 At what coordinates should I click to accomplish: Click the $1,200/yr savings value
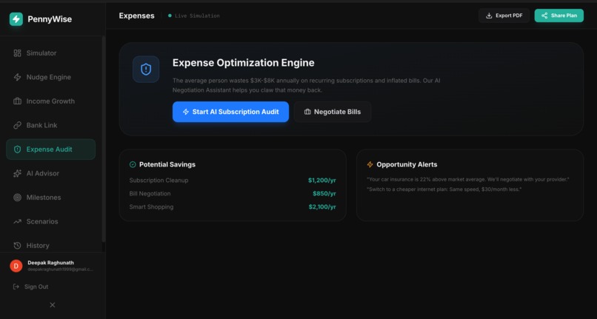(x=322, y=181)
